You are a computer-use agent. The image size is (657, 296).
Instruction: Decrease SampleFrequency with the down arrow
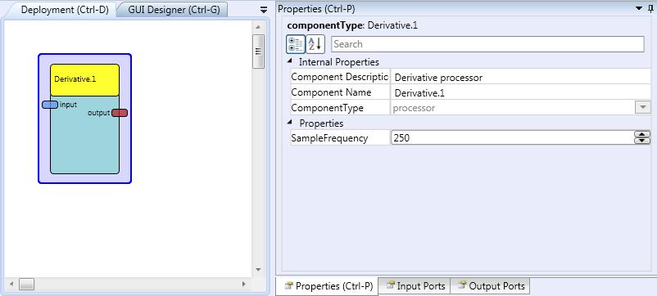(x=642, y=141)
